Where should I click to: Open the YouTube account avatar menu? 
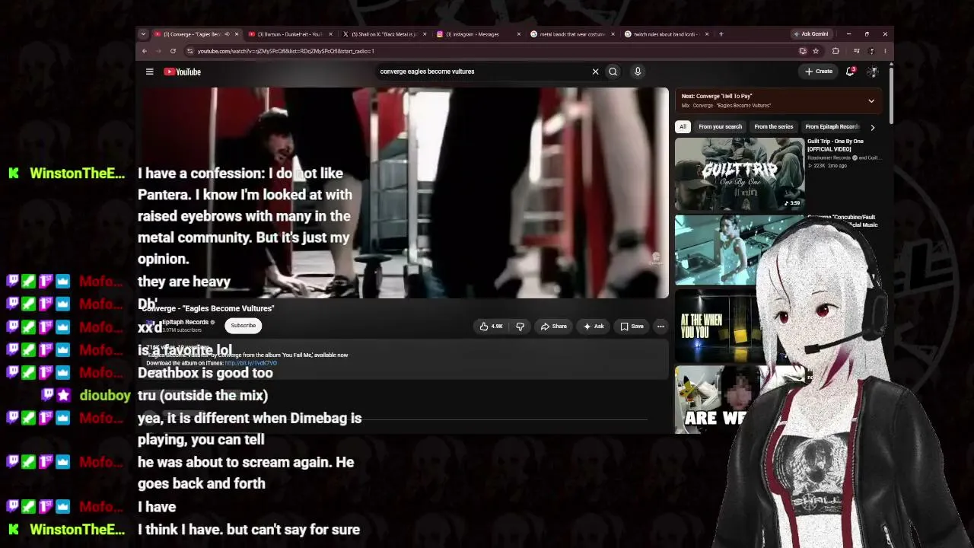[872, 72]
